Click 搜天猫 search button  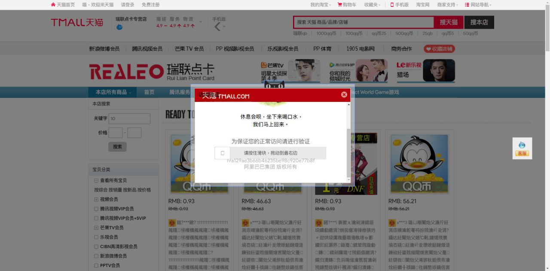pyautogui.click(x=449, y=22)
